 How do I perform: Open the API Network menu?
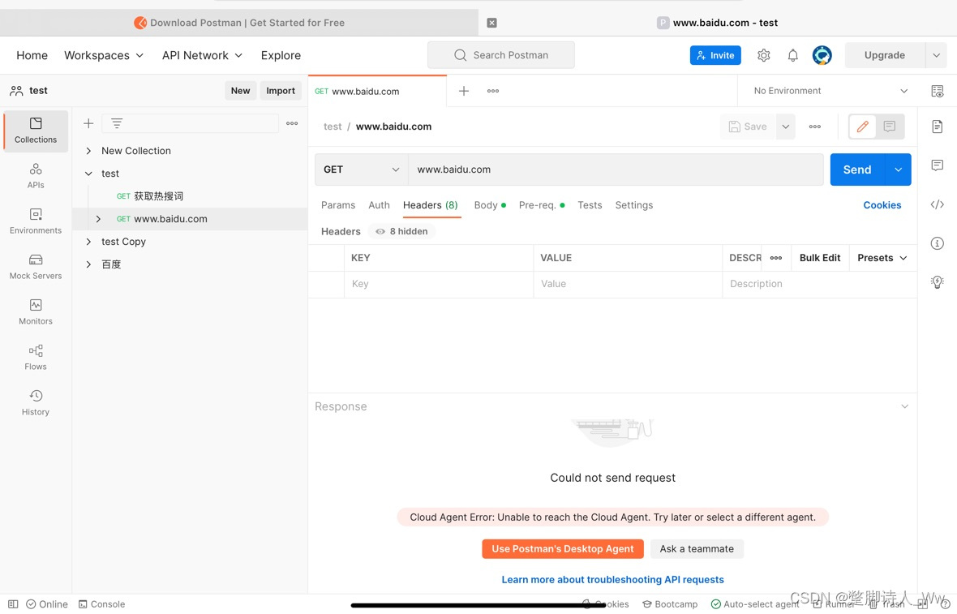(x=202, y=55)
